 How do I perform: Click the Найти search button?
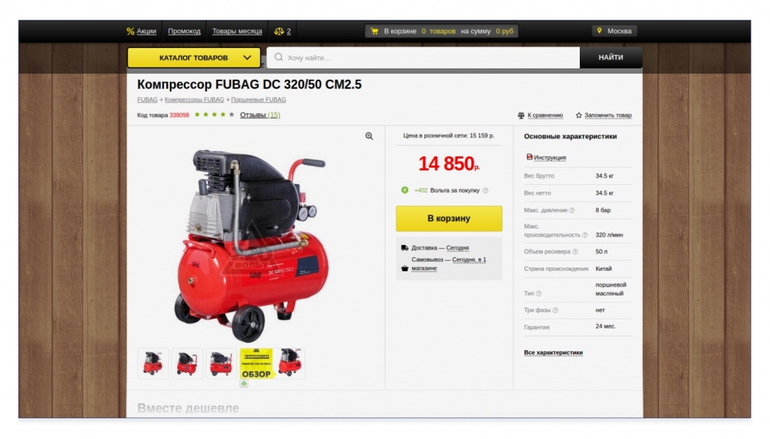coord(611,57)
